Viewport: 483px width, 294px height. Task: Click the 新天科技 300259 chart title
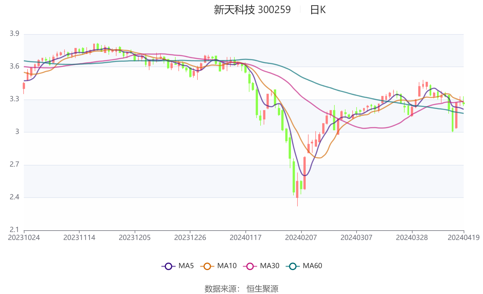pyautogui.click(x=252, y=10)
